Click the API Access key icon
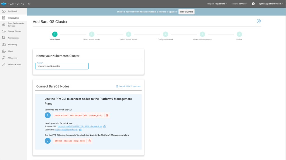The width and height of the screenshot is (286, 160). (4, 58)
